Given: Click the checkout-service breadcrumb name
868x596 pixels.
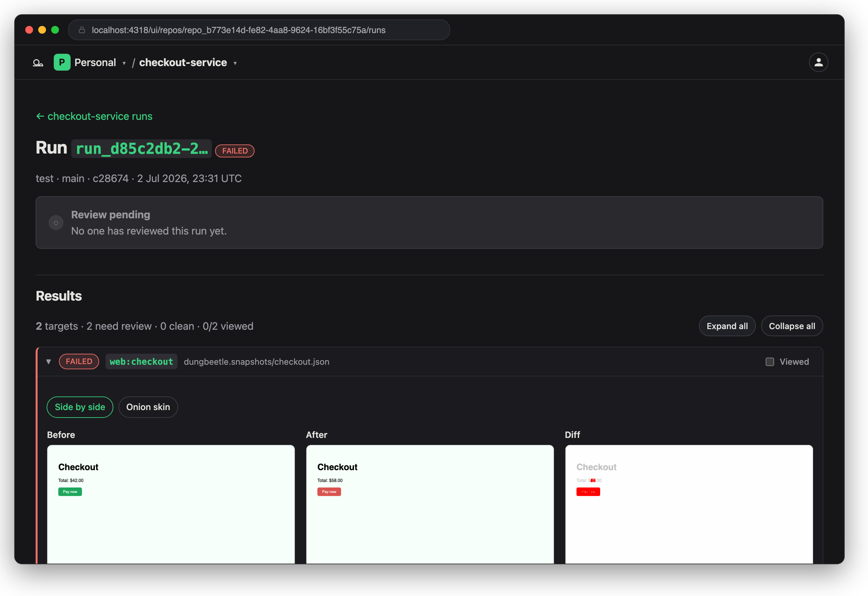Looking at the screenshot, I should (183, 63).
